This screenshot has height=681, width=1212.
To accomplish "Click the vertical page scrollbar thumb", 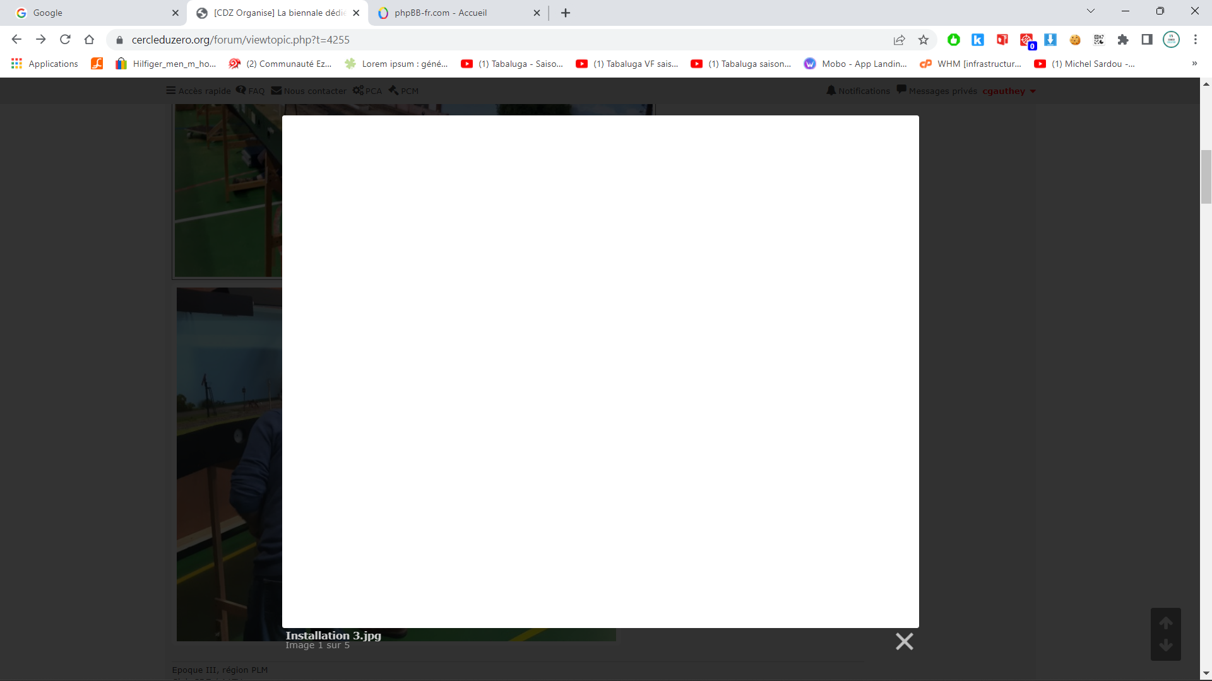I will pyautogui.click(x=1206, y=177).
